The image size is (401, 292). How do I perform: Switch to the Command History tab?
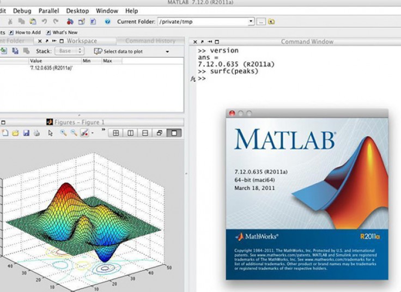[x=150, y=41]
